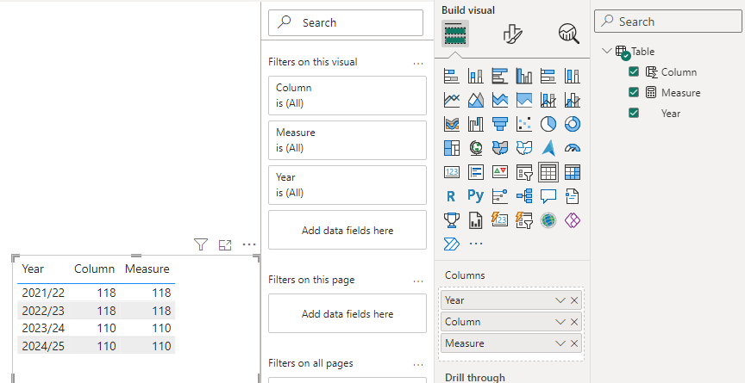Open Filters on this visual options menu
Image resolution: width=745 pixels, height=383 pixels.
tap(418, 63)
